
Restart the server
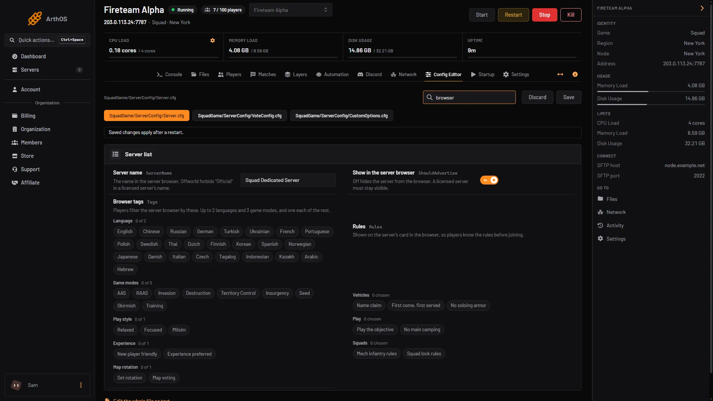tap(513, 15)
